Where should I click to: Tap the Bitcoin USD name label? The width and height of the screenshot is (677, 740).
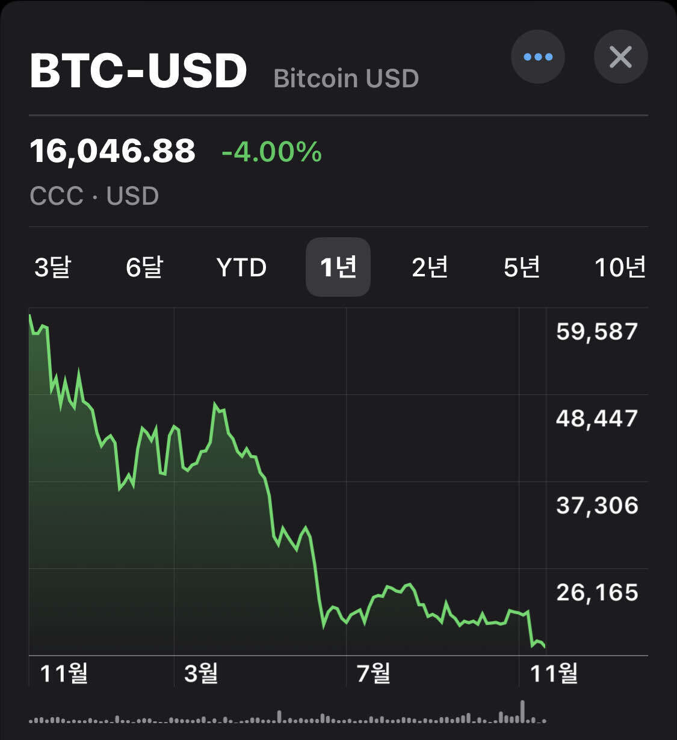(x=346, y=79)
